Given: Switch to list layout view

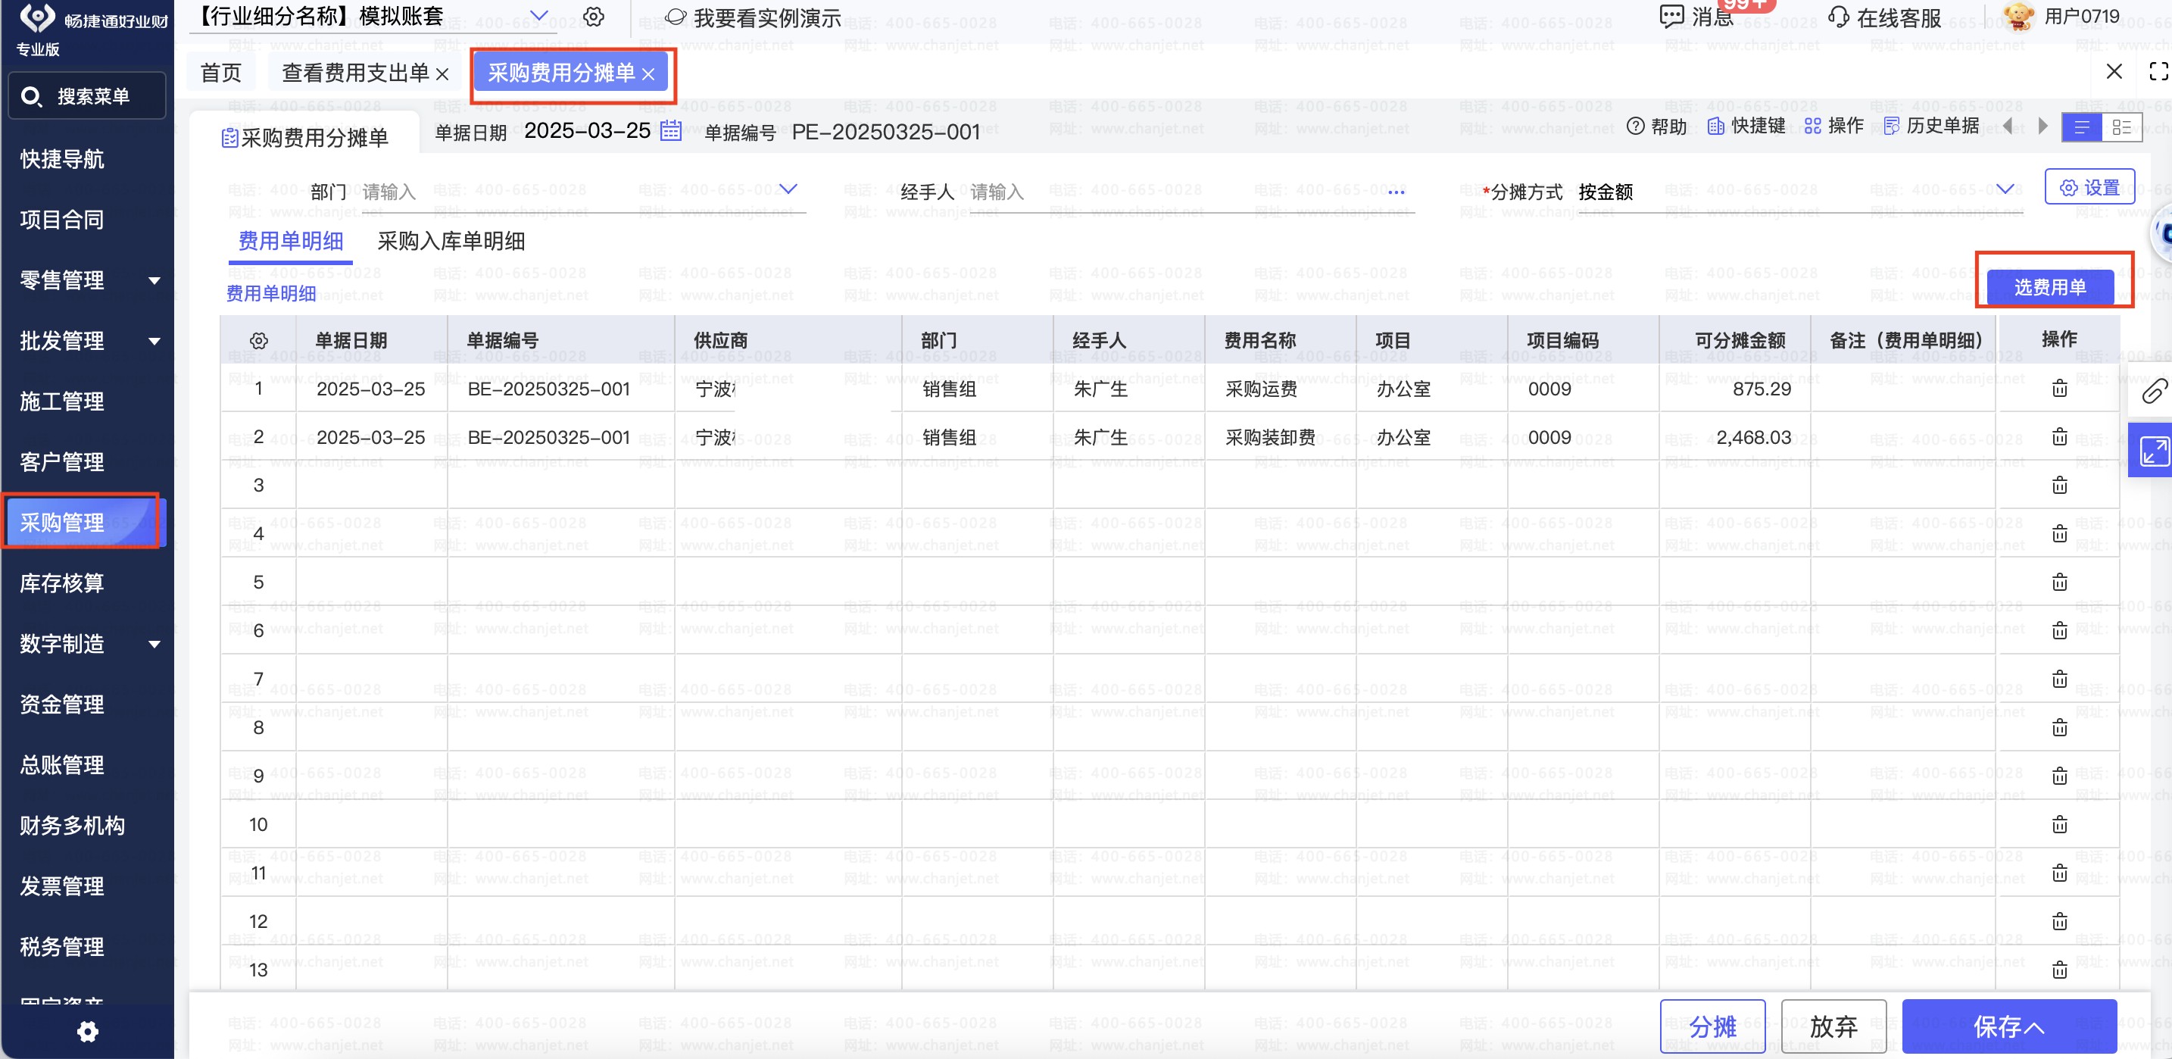Looking at the screenshot, I should pos(2082,127).
